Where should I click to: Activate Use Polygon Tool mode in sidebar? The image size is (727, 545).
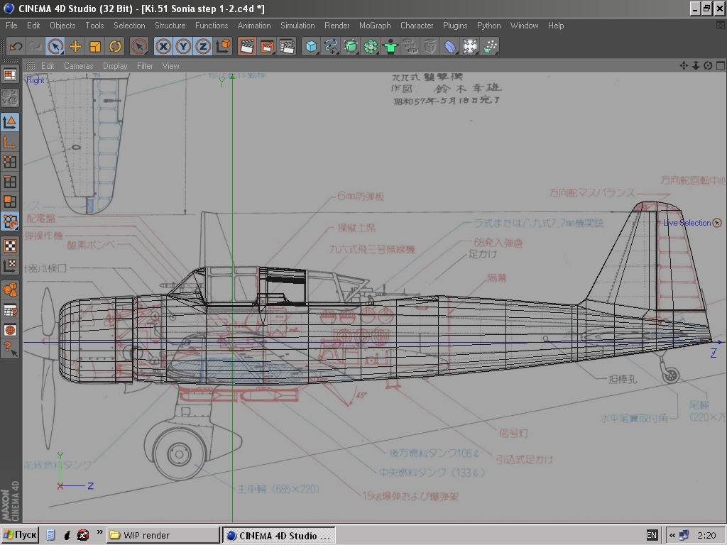pyautogui.click(x=10, y=202)
